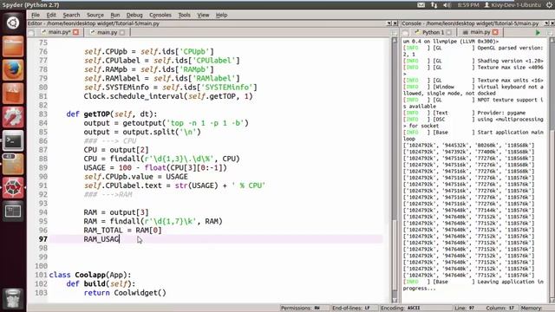
Task: Open the network indicator in top panel
Action: (x=434, y=5)
